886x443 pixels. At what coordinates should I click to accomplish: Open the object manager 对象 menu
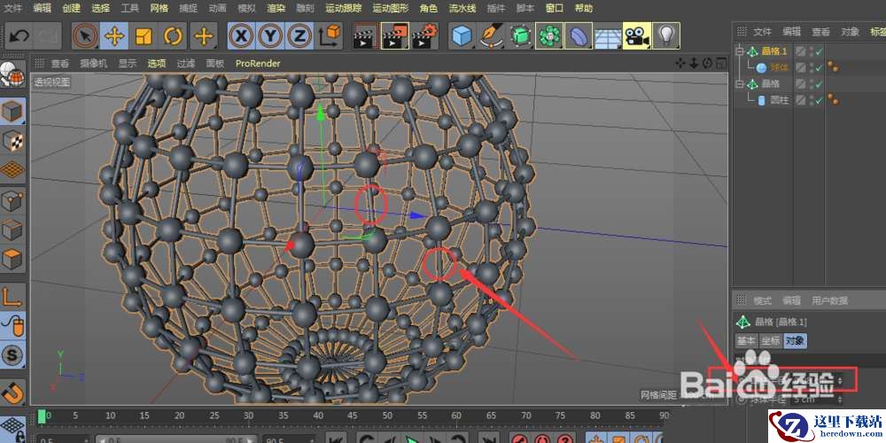pyautogui.click(x=850, y=32)
